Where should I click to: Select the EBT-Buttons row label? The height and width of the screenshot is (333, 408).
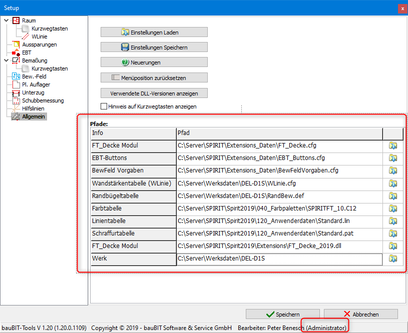click(x=134, y=158)
